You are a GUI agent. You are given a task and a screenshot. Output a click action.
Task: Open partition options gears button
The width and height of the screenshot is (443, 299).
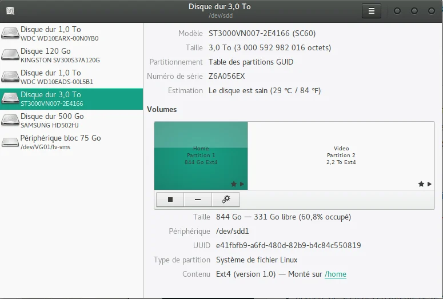pyautogui.click(x=226, y=200)
